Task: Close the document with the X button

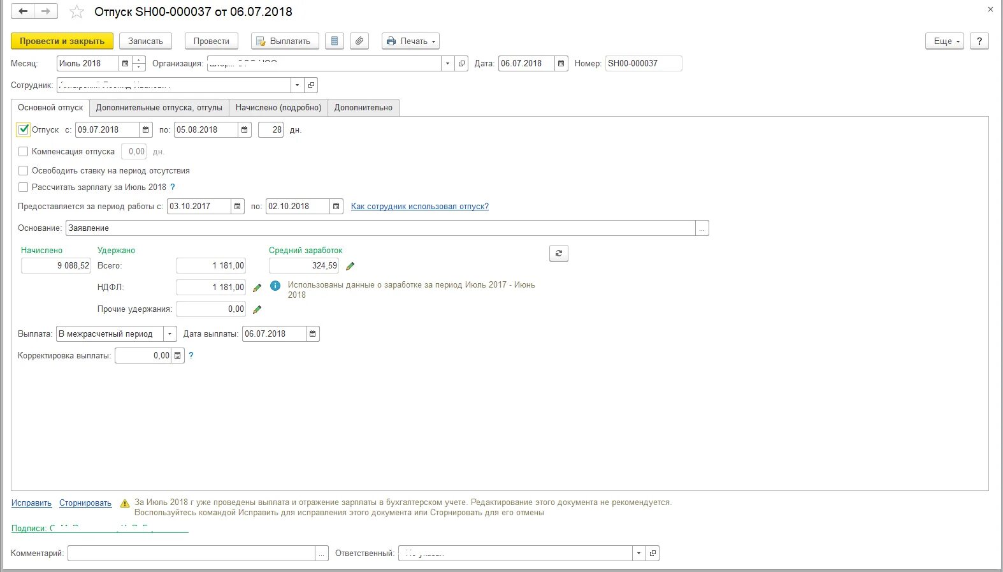Action: point(990,9)
